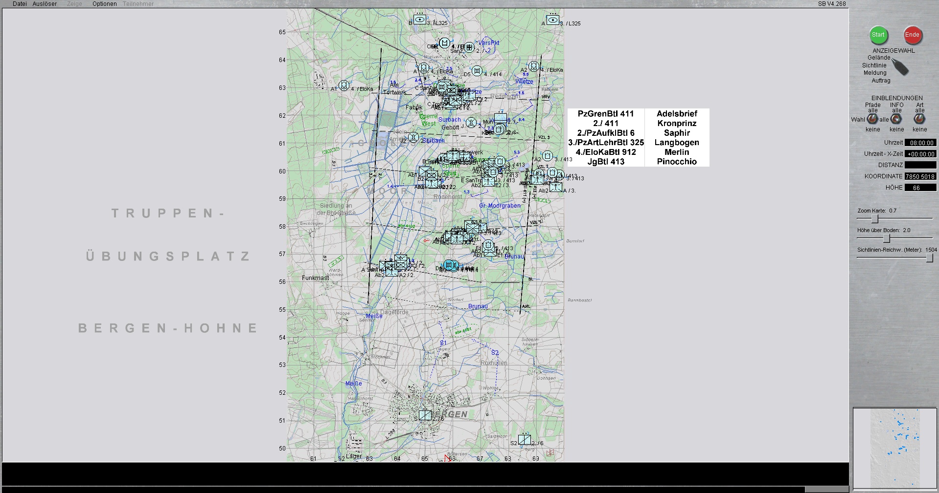Select the A1 4./EloKa unit symbol
Screen dimensions: 939x493
pyautogui.click(x=344, y=86)
